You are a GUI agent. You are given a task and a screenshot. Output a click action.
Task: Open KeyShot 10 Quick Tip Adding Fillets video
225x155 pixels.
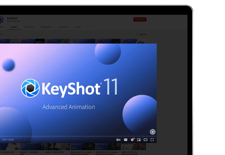point(130,153)
